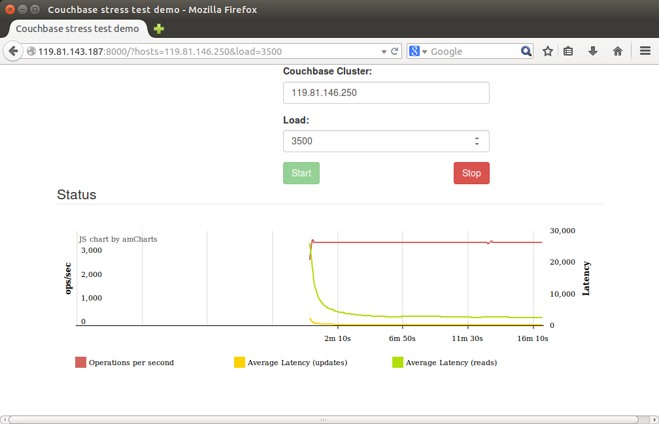This screenshot has height=424, width=659.
Task: Open the Downloads arrow icon
Action: (x=592, y=51)
